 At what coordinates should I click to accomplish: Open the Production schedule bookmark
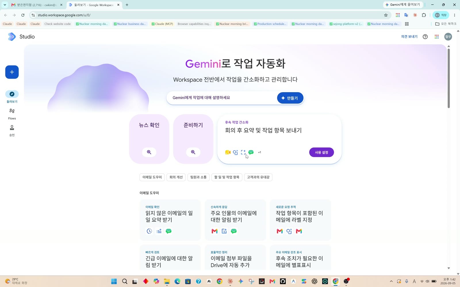pyautogui.click(x=270, y=24)
